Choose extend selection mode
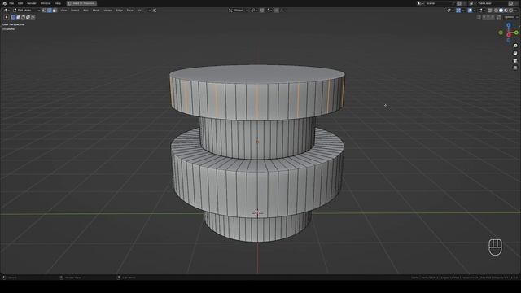The height and width of the screenshot is (293, 521). tap(18, 17)
